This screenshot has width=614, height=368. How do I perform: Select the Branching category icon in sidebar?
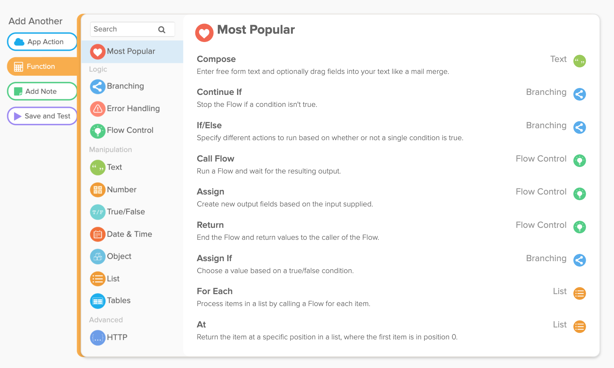[x=98, y=86]
